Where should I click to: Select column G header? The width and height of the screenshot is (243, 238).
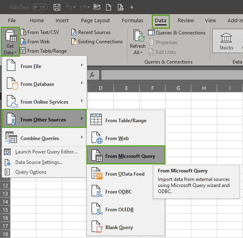coord(178,88)
